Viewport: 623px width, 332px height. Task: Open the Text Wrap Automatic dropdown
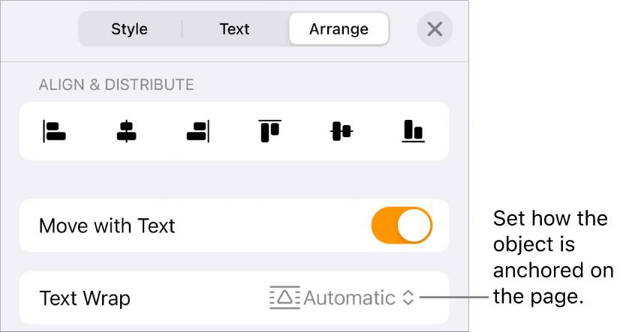click(349, 298)
